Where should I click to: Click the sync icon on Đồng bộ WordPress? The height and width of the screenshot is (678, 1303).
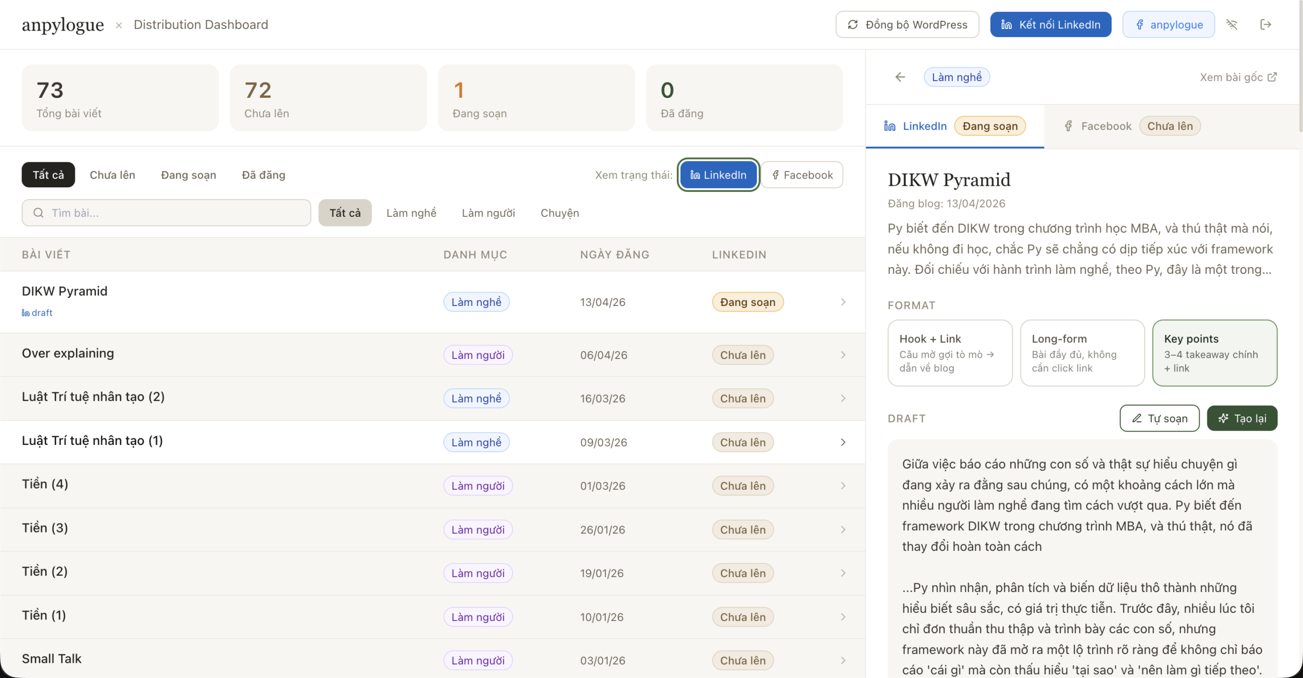point(853,24)
